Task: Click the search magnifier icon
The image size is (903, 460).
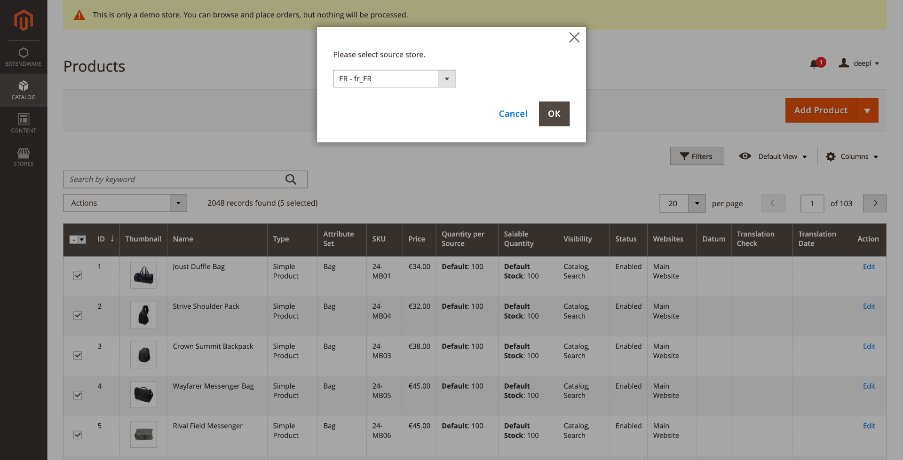Action: coord(291,179)
